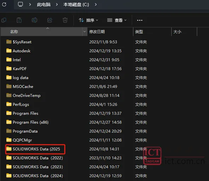
Task: Select the Program Files folder
Action: tap(22, 113)
